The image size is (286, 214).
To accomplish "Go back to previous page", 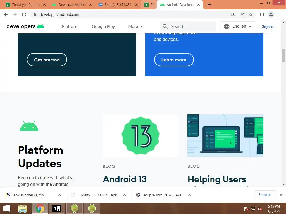I will (6, 14).
